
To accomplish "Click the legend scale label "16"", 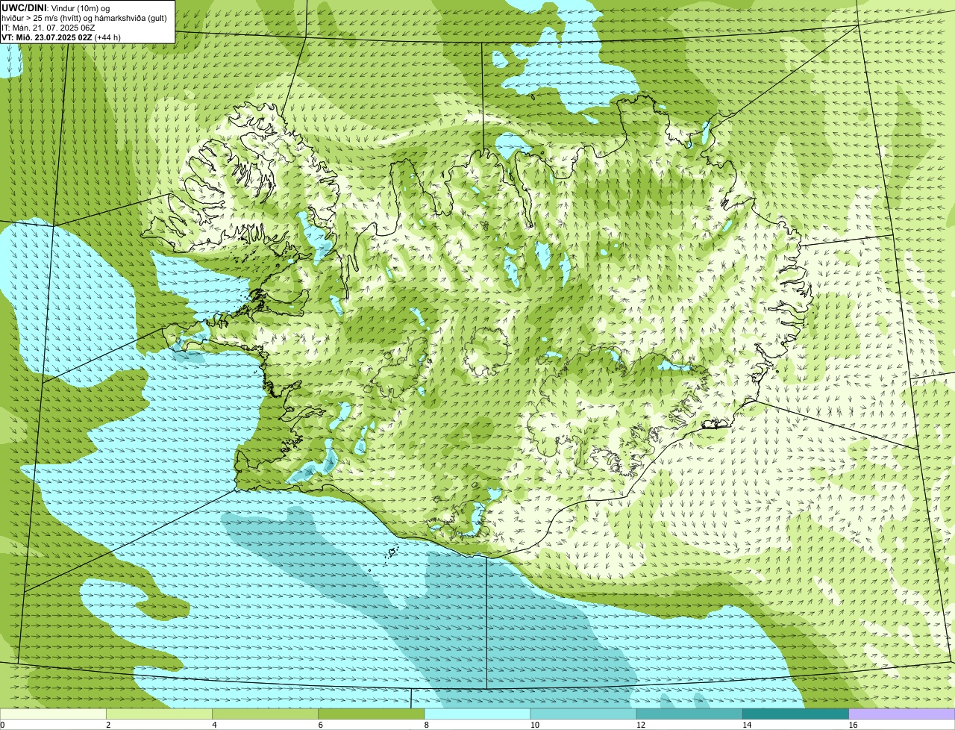I will tap(853, 725).
